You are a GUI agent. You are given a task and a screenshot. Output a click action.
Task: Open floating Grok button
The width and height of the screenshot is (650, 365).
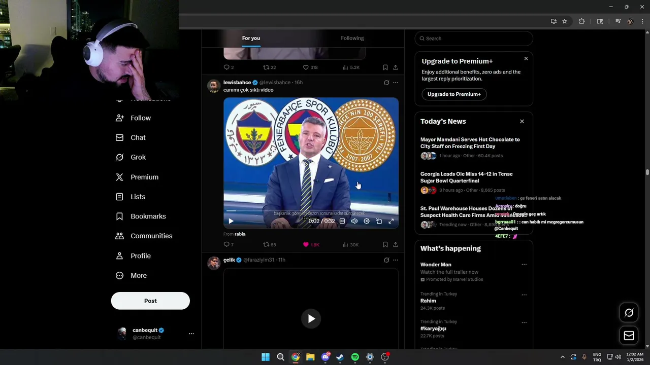629,313
